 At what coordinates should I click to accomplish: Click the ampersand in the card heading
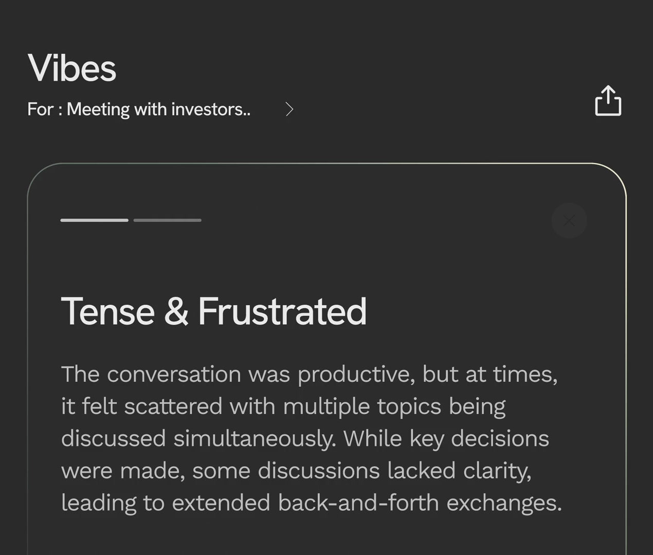(176, 311)
